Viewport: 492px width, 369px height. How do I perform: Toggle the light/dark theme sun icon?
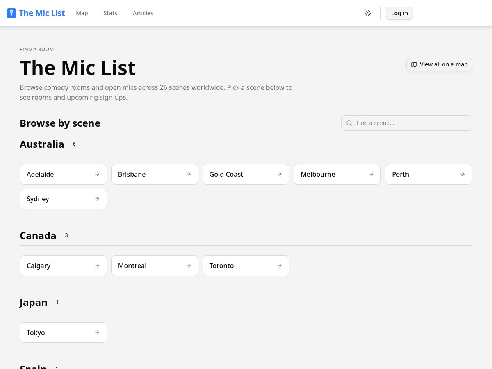tap(368, 13)
